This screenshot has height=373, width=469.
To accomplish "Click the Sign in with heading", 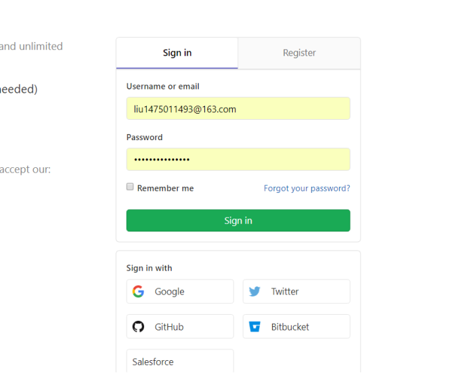I will [x=149, y=268].
